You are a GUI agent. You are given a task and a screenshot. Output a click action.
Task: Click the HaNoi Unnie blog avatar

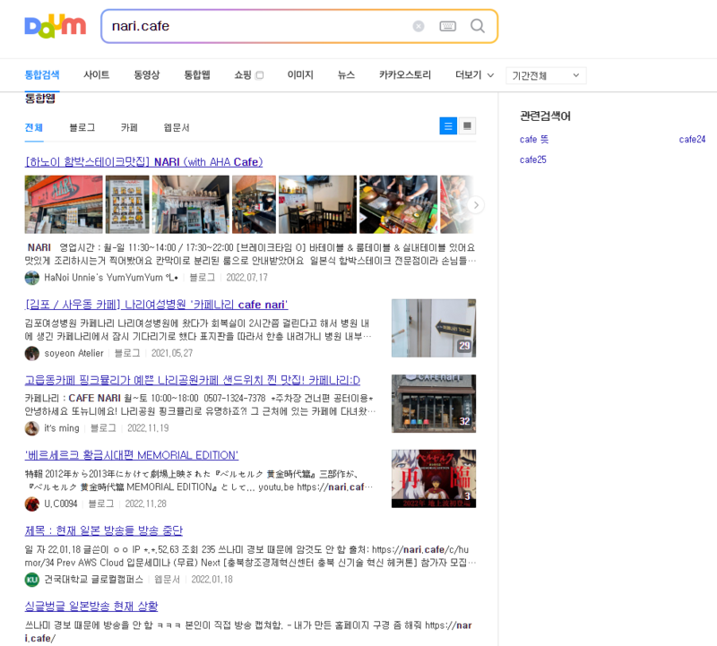(x=32, y=278)
